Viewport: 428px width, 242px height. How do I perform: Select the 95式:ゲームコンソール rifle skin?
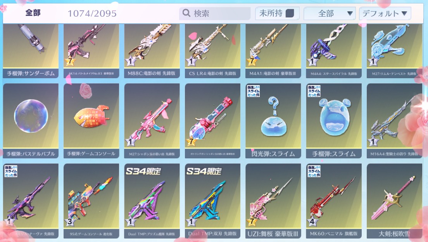click(x=91, y=201)
